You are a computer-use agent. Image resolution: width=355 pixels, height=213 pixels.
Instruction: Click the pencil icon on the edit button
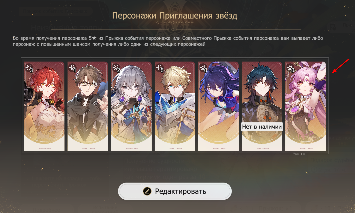pyautogui.click(x=147, y=191)
